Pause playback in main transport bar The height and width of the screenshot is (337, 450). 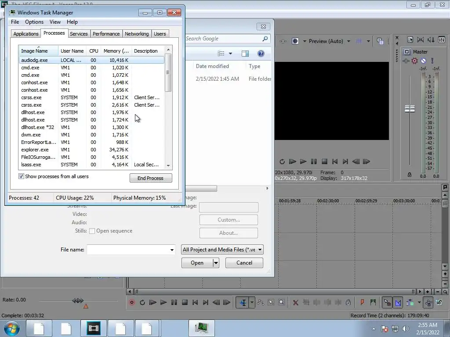coord(174,302)
